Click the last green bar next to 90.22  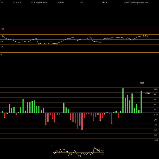click(141, 102)
